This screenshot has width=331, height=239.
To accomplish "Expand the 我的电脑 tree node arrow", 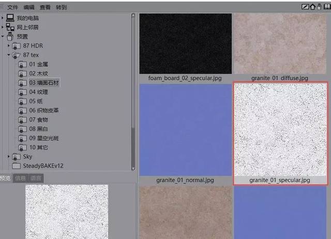I will tap(2, 18).
